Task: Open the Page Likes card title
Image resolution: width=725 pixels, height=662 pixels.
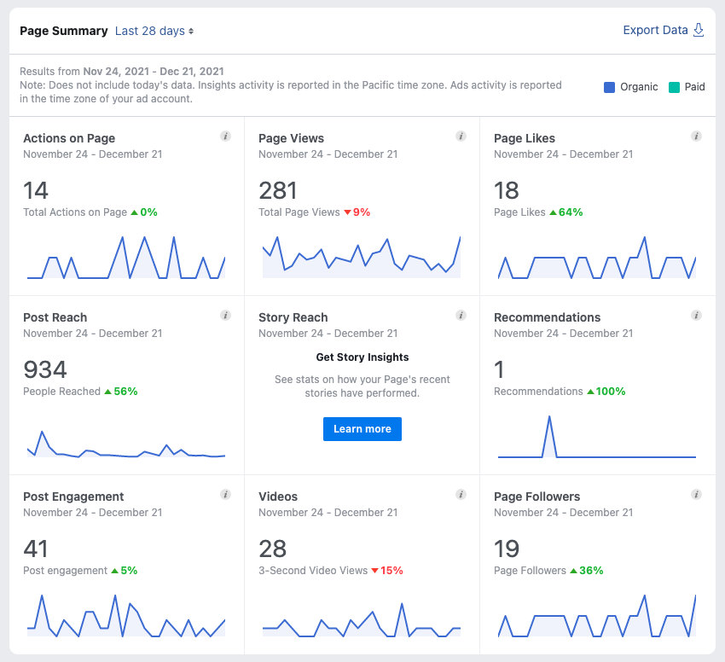Action: pyautogui.click(x=524, y=138)
